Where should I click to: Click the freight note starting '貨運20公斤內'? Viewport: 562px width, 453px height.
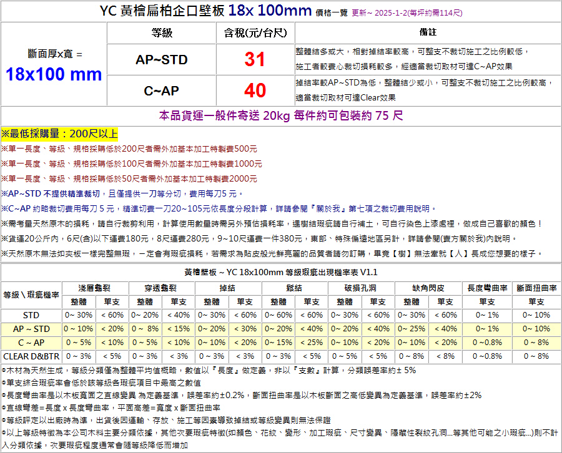point(259,239)
